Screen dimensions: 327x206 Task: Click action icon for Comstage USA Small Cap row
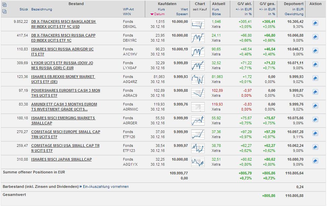315,147
